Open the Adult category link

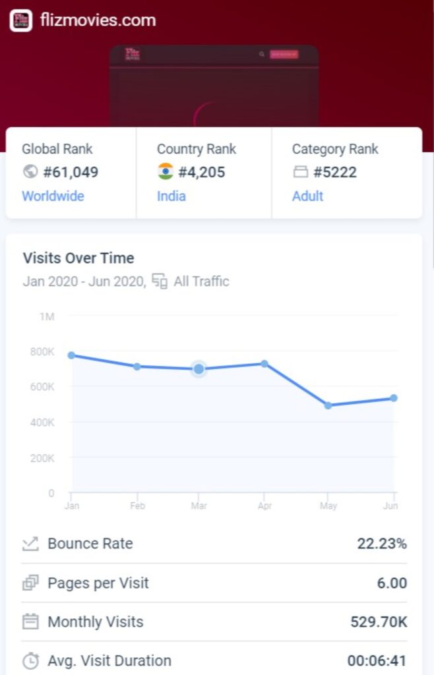pos(307,196)
